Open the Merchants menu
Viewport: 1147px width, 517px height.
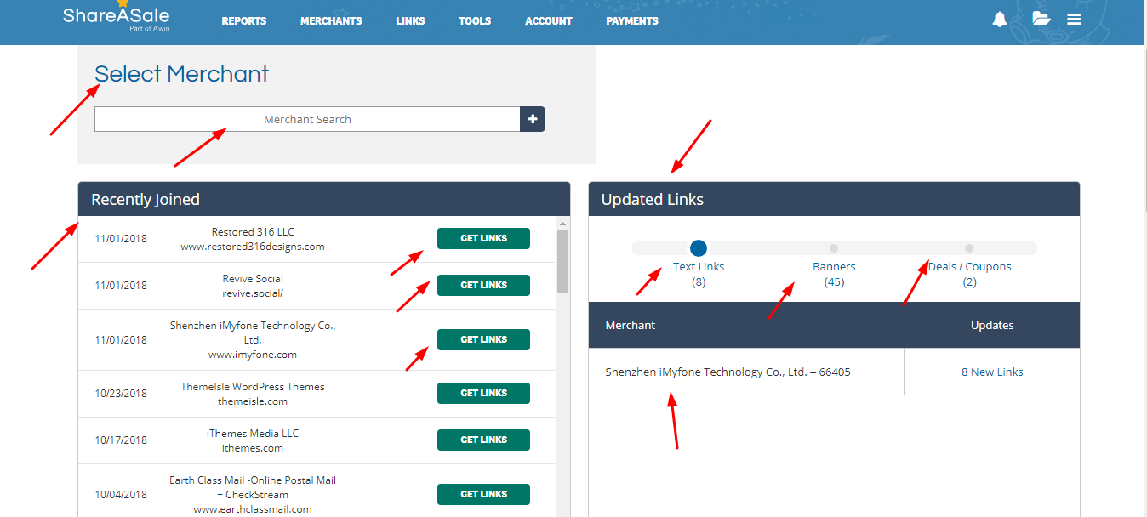pyautogui.click(x=331, y=21)
